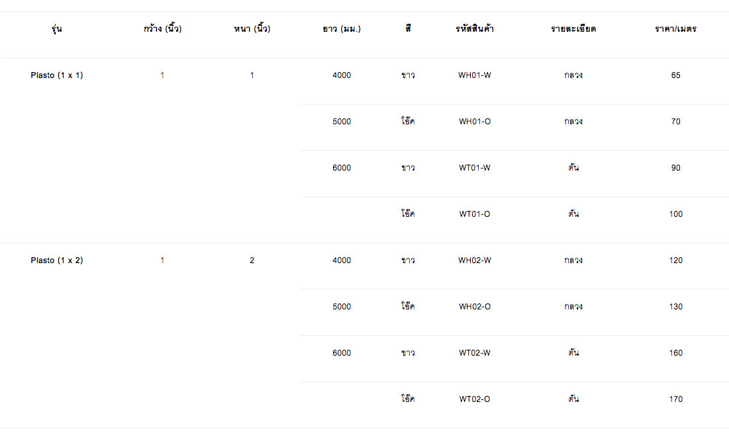Select product code WT01-O
This screenshot has height=437, width=729.
tap(475, 214)
